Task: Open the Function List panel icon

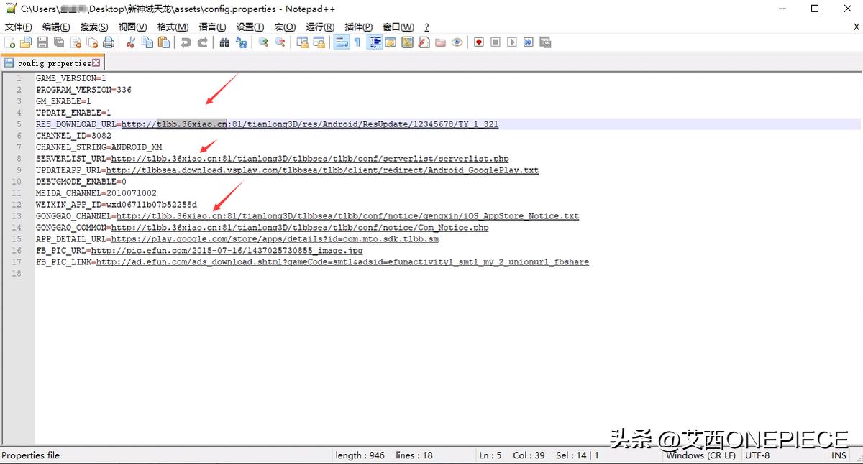Action: [424, 42]
